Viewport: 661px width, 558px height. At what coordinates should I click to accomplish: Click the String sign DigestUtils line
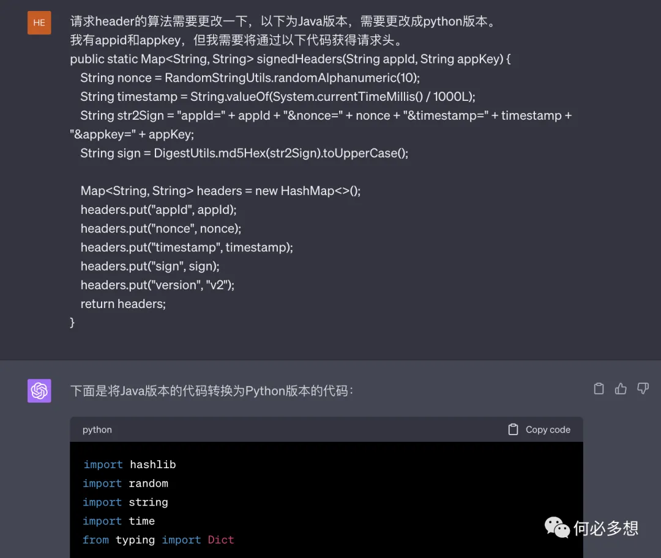(x=244, y=153)
